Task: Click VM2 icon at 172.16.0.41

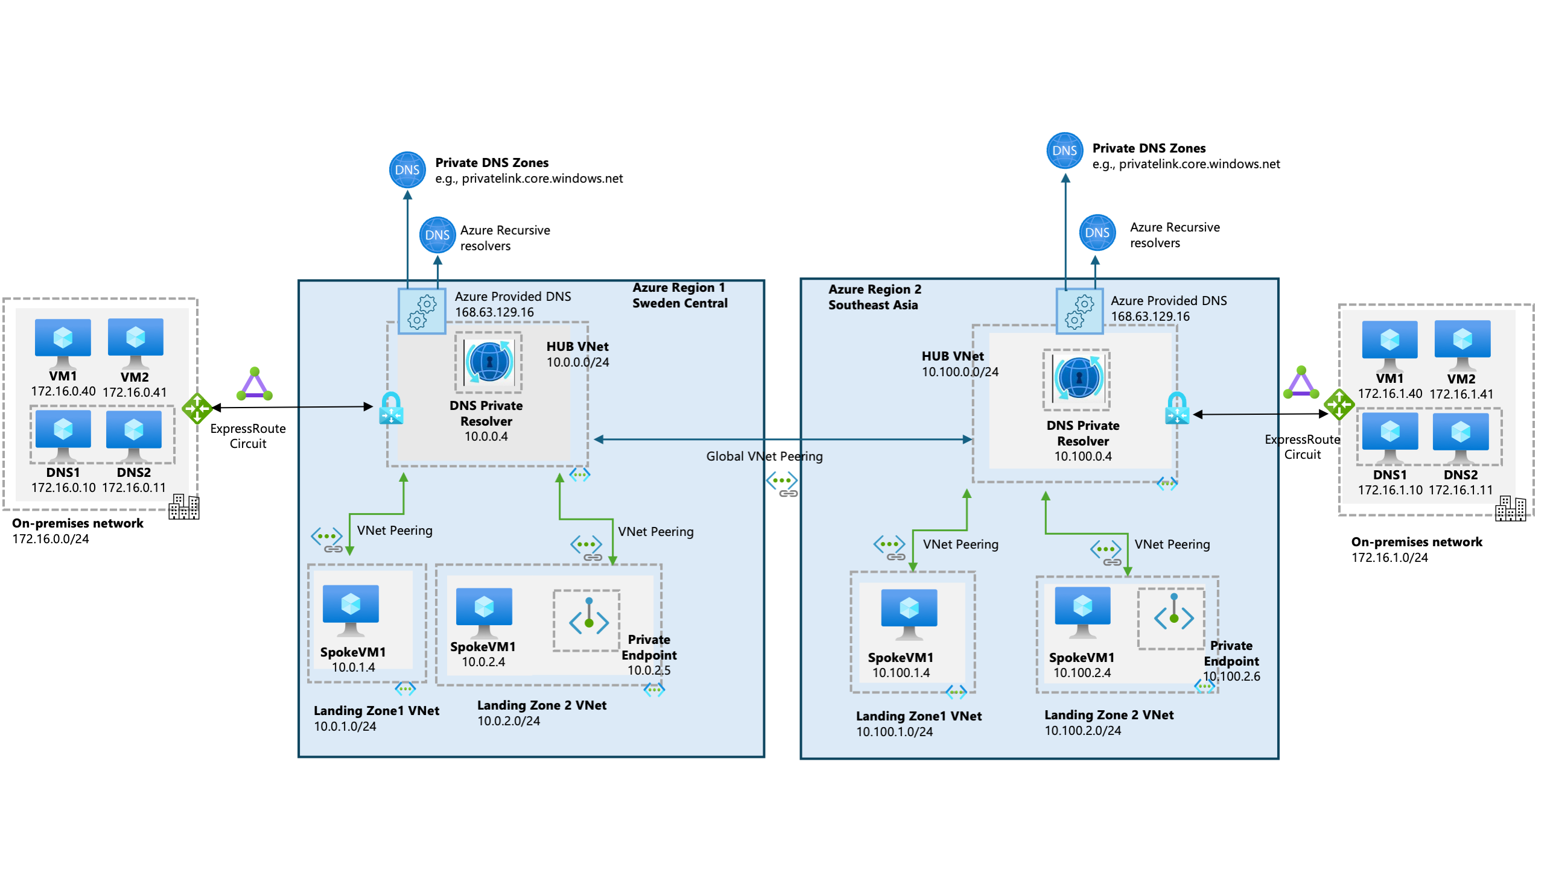Action: coord(135,344)
